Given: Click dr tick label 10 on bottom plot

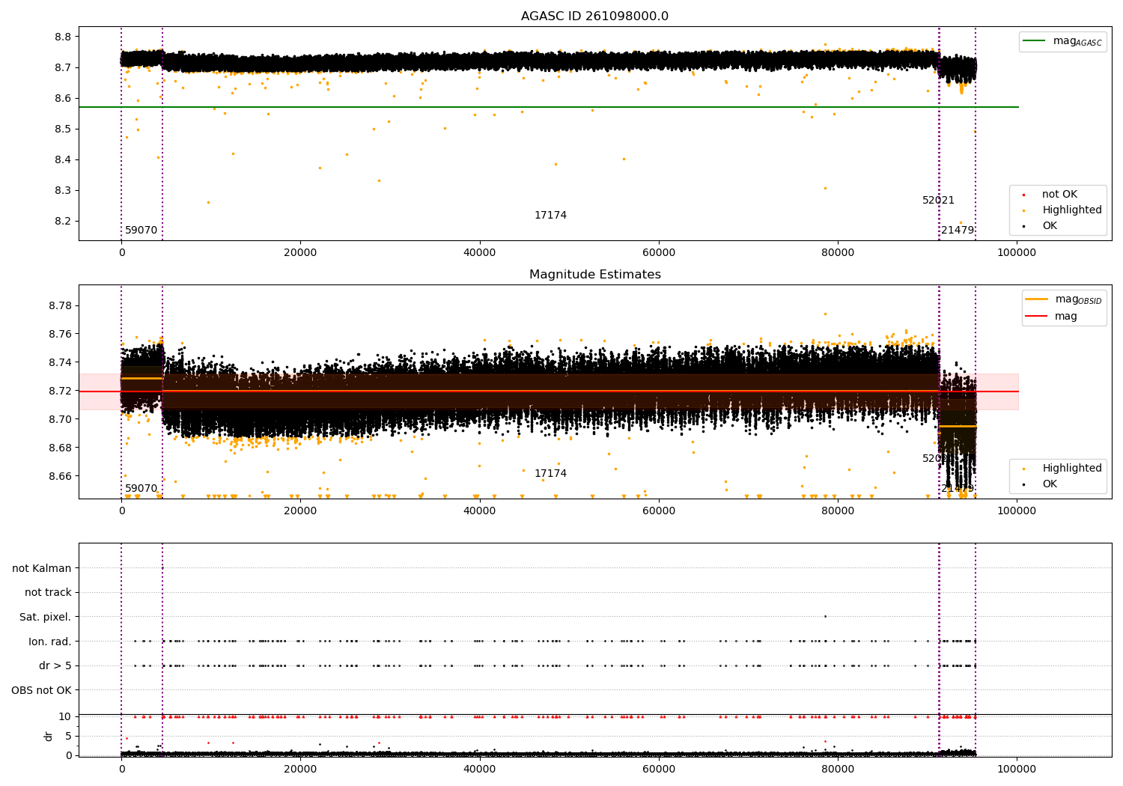Looking at the screenshot, I should coord(65,716).
